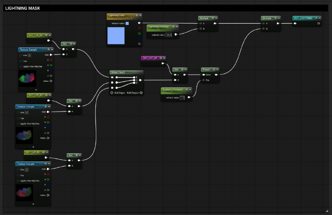Viewport: 332px width, 215px height.
Task: Toggle Apply View MipBias pin on top Texture Sample
Action: (20, 66)
